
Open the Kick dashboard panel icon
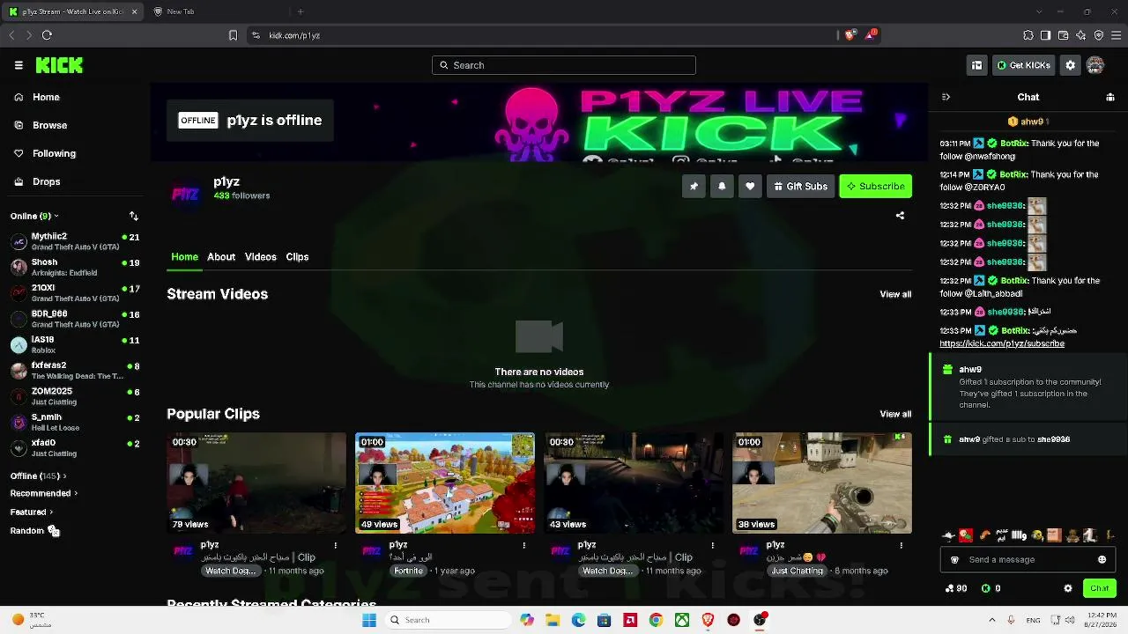pyautogui.click(x=976, y=65)
